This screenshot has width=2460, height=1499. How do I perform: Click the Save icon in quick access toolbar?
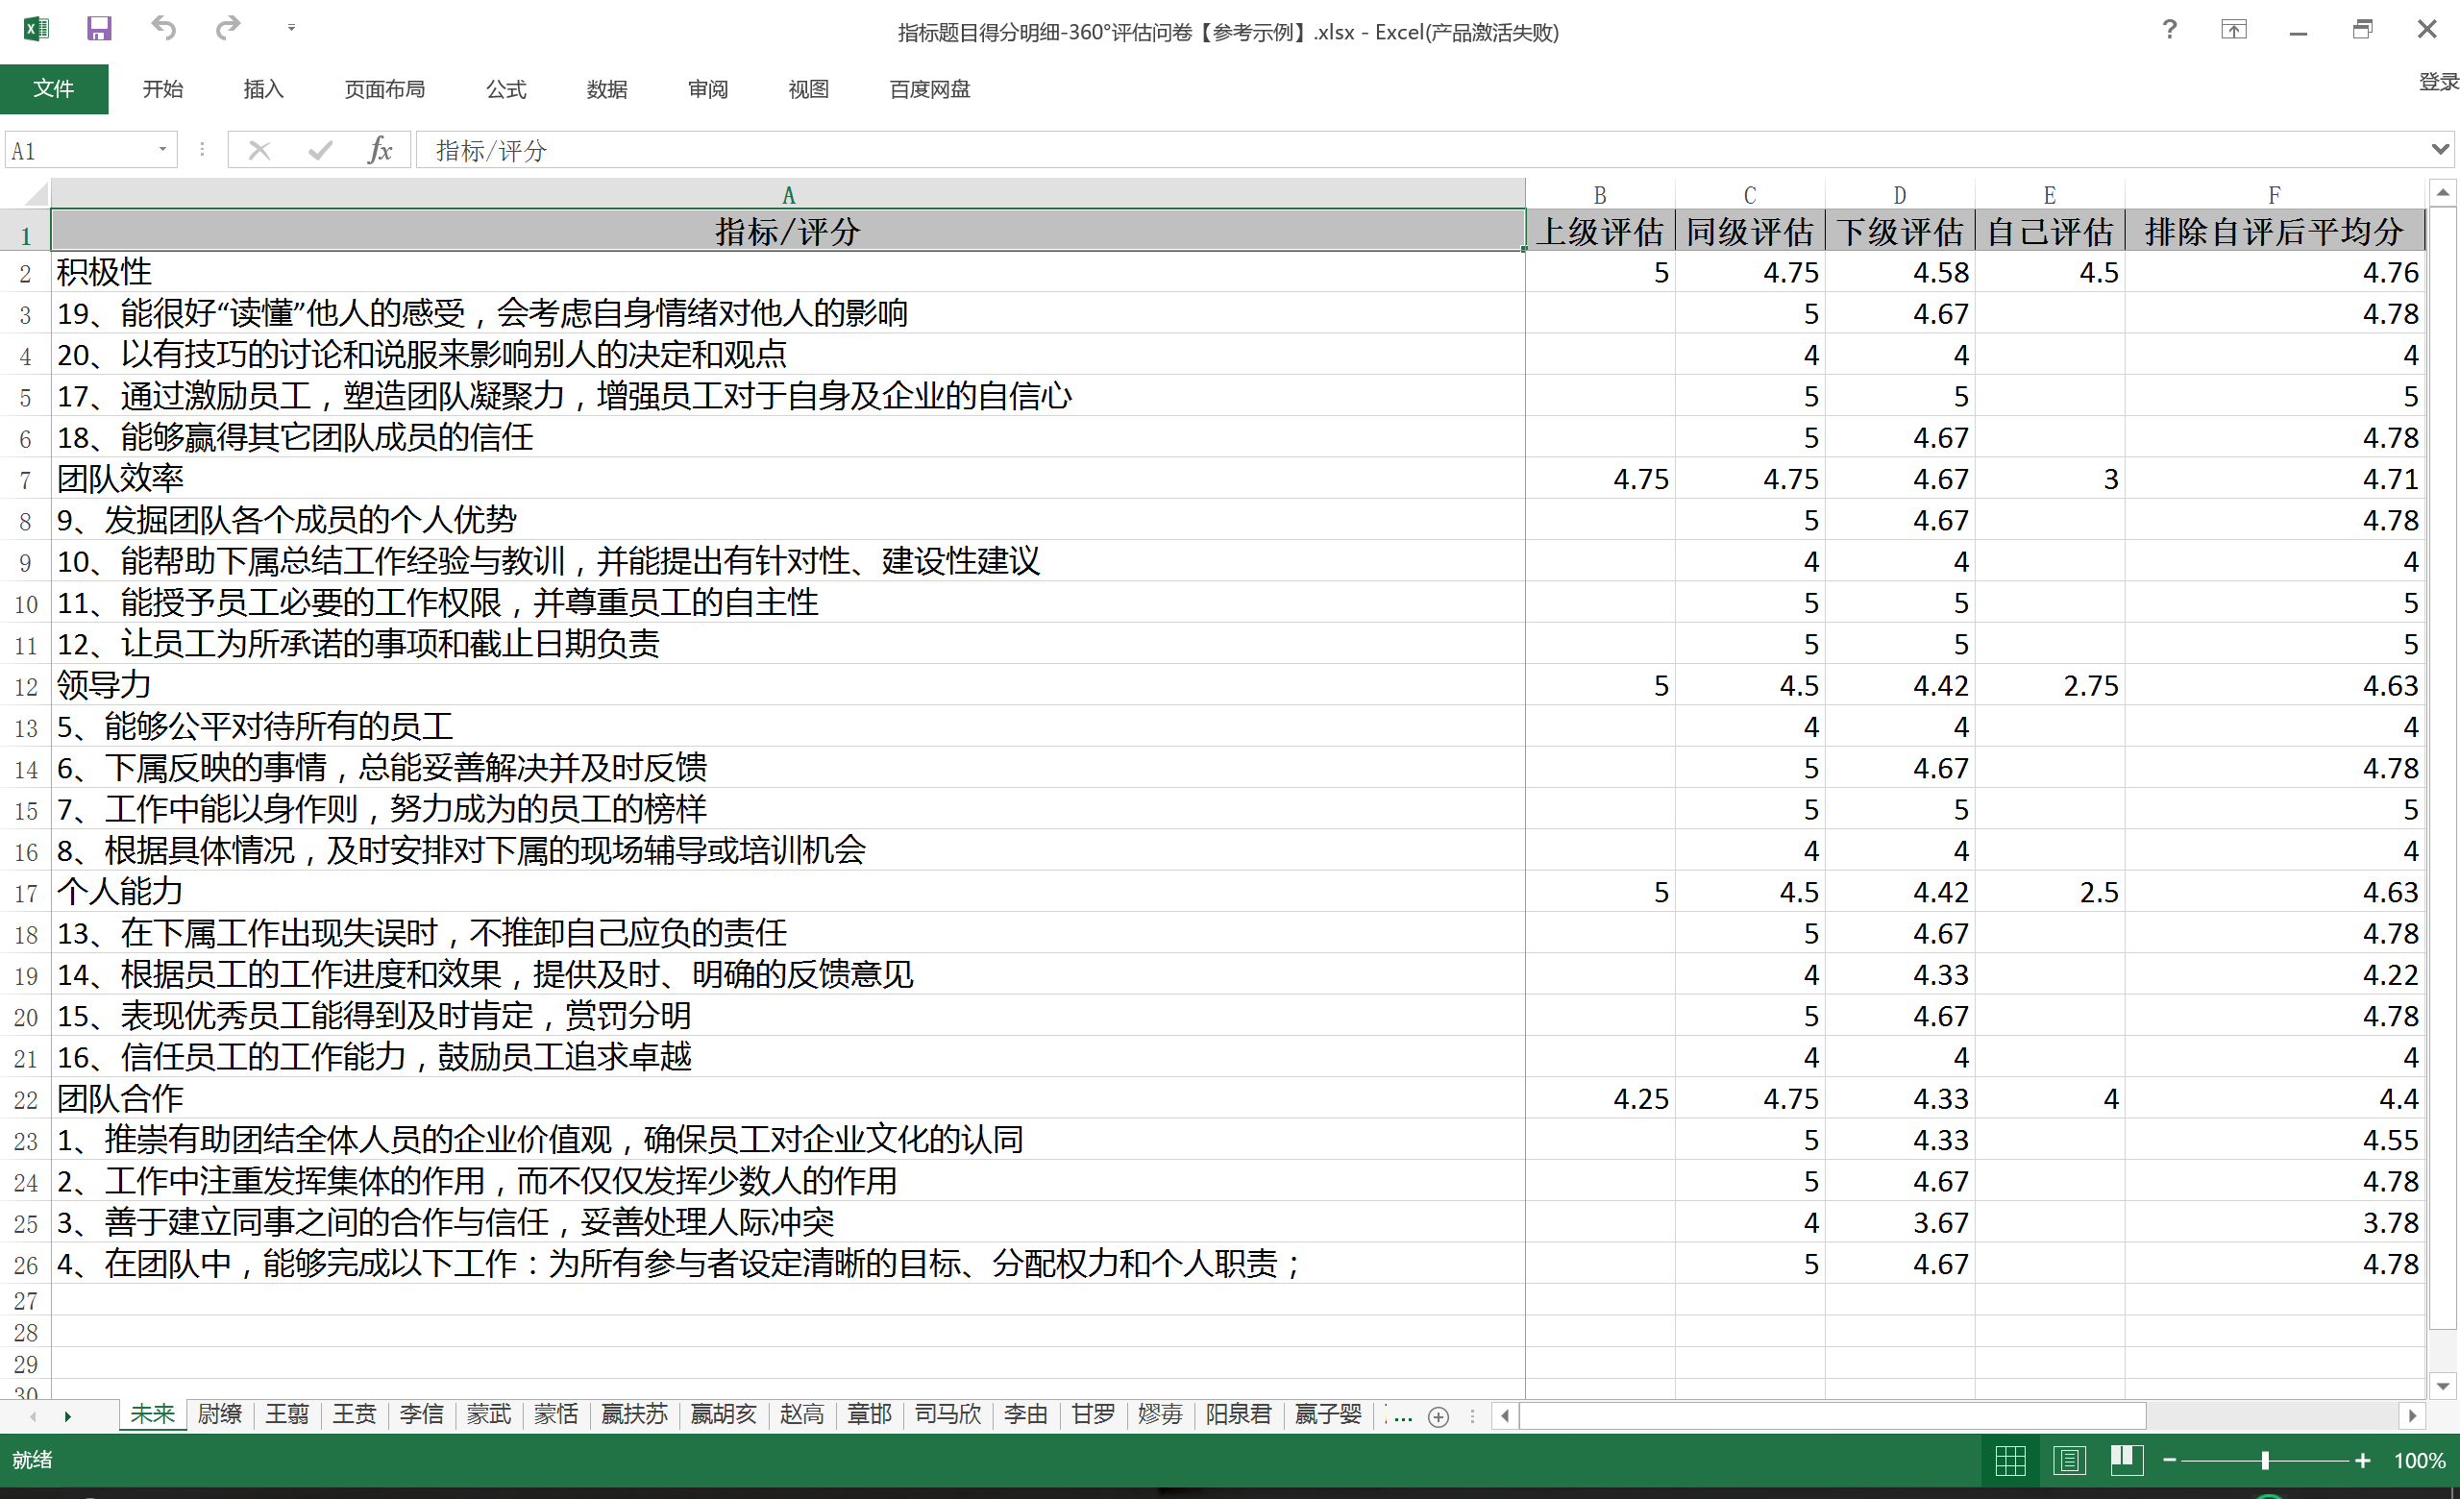[98, 29]
